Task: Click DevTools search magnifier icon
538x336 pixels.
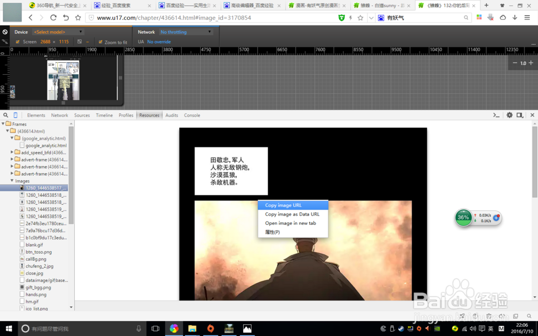Action: point(5,115)
